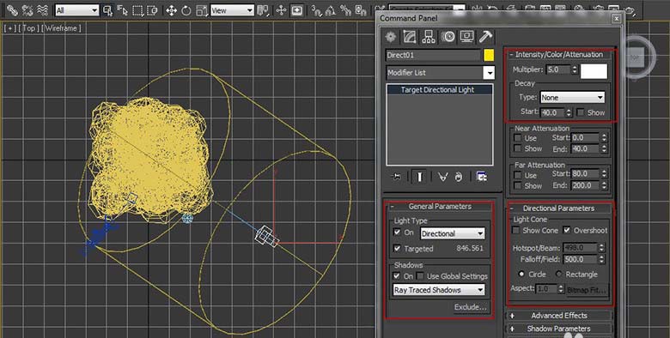
Task: Click the Unlink Selection tool
Action: click(x=27, y=10)
